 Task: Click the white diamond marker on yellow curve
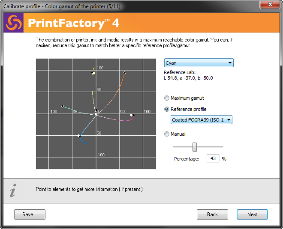click(x=94, y=73)
